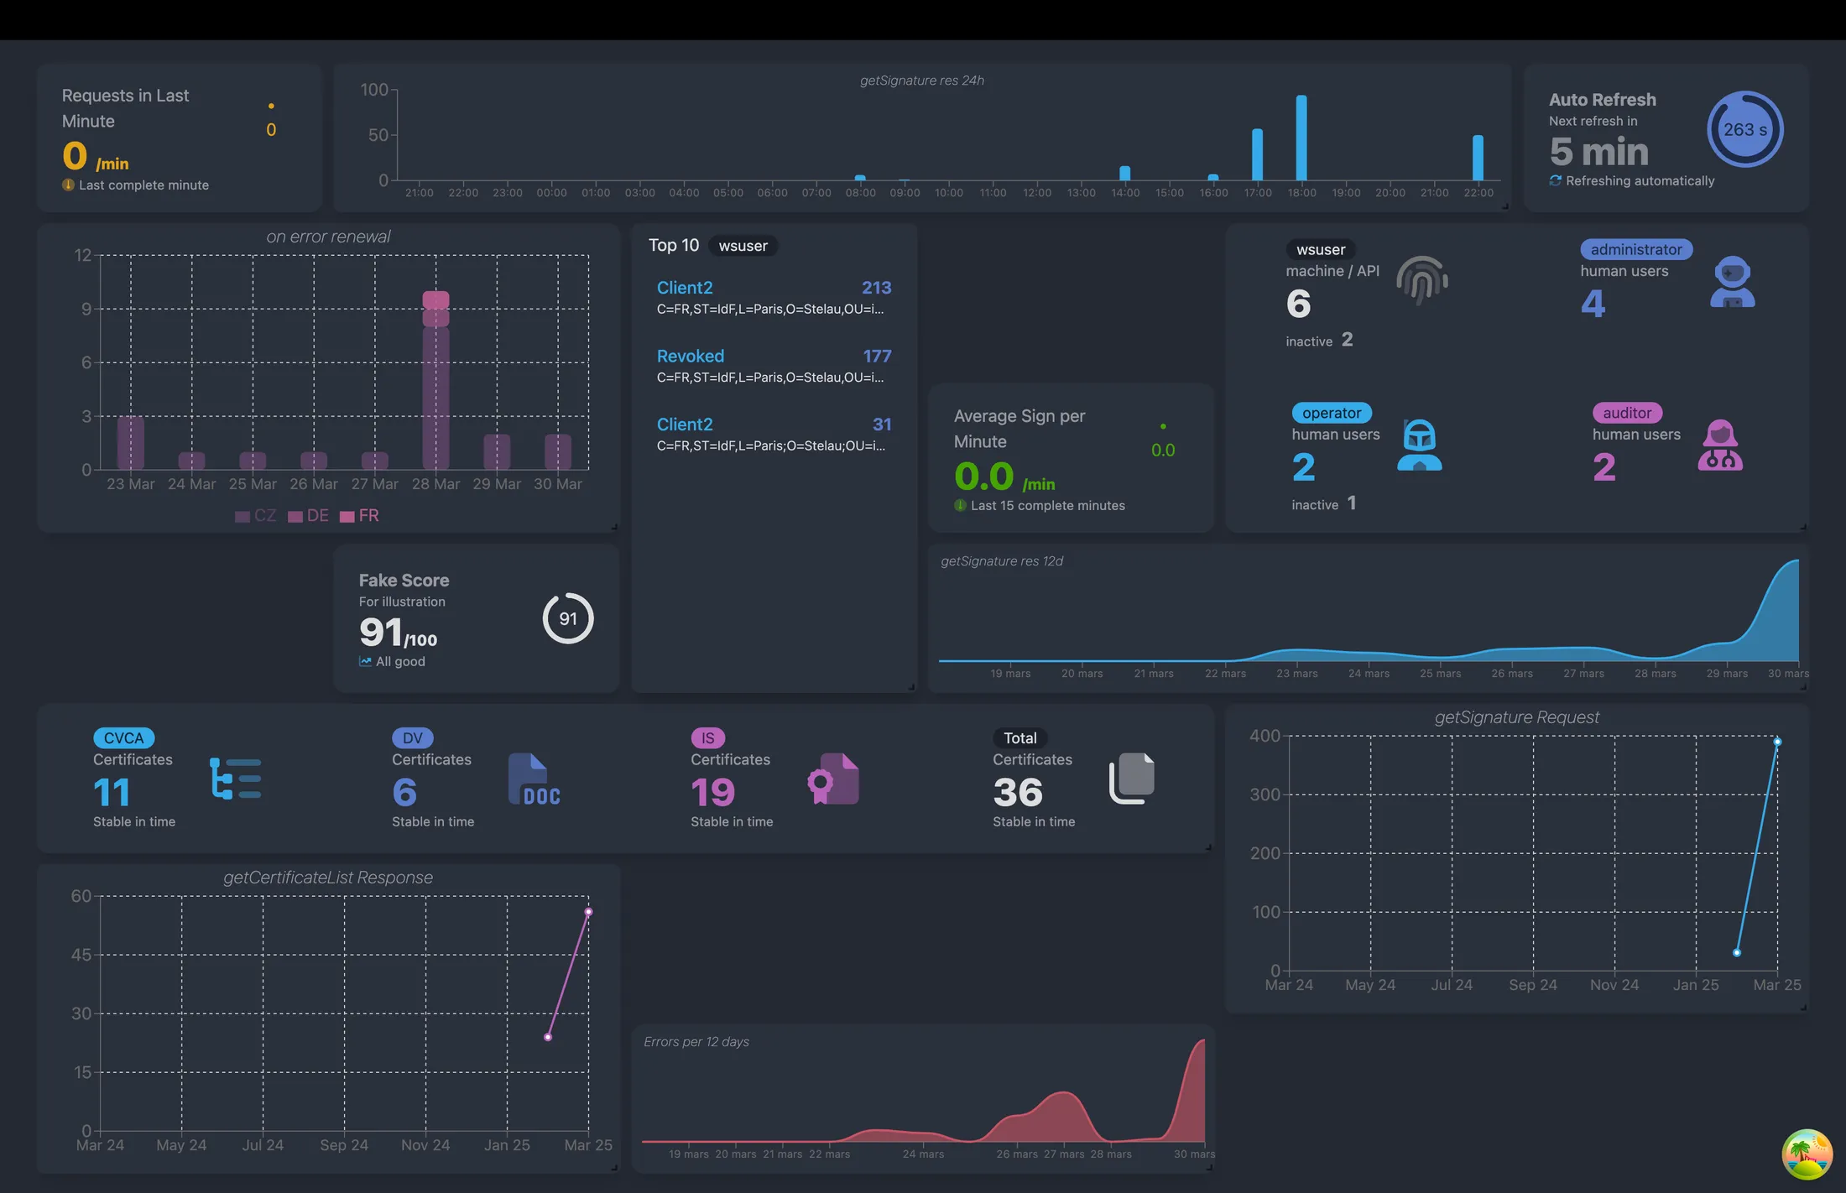Click the 'on error renewal' chart title

pos(328,237)
